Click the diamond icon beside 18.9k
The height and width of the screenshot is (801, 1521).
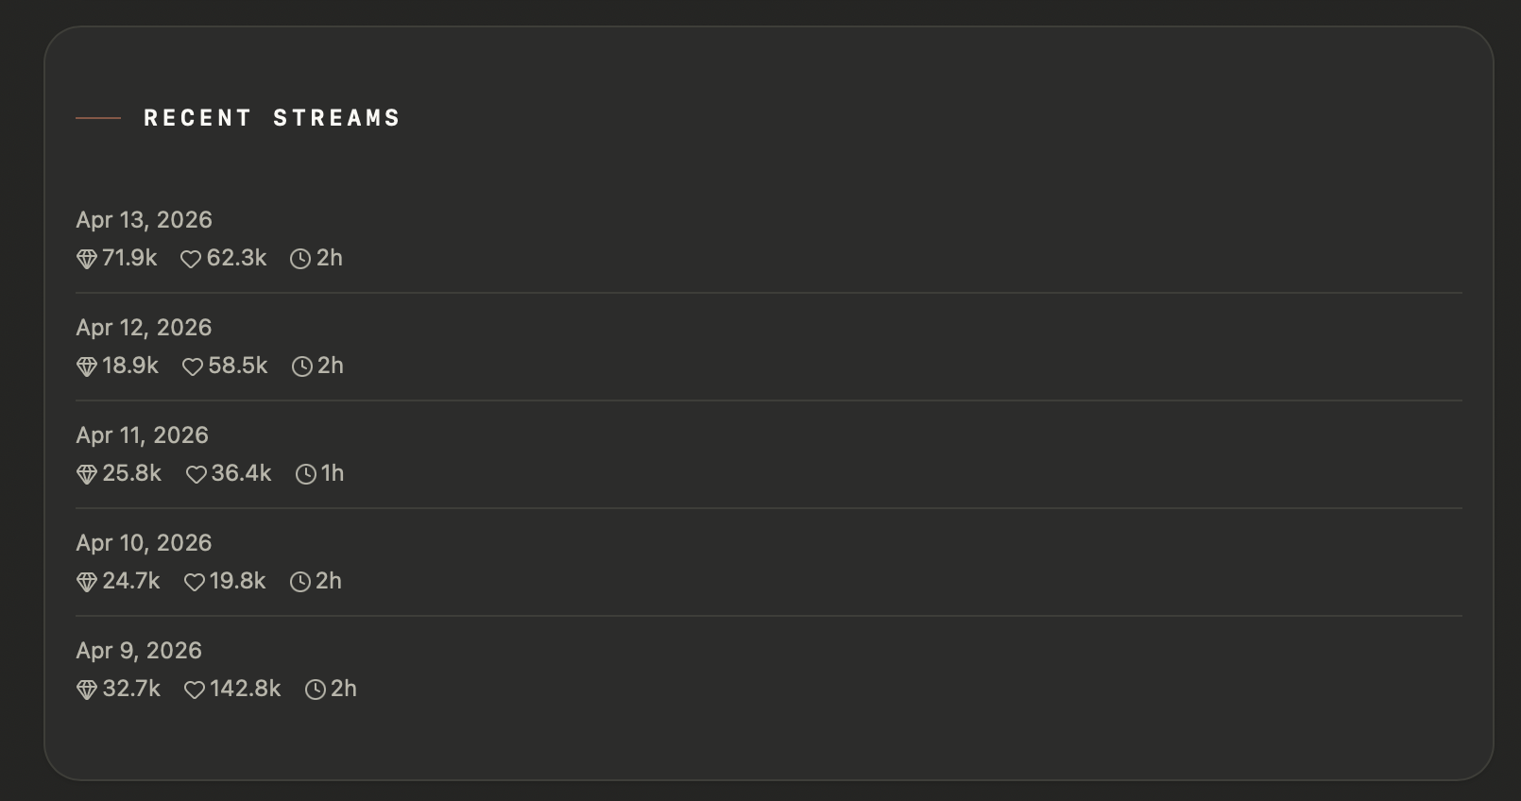click(87, 366)
